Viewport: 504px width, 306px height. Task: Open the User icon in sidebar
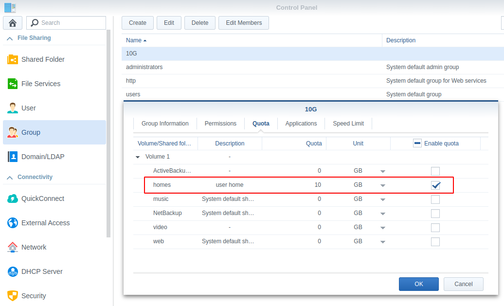tap(13, 108)
